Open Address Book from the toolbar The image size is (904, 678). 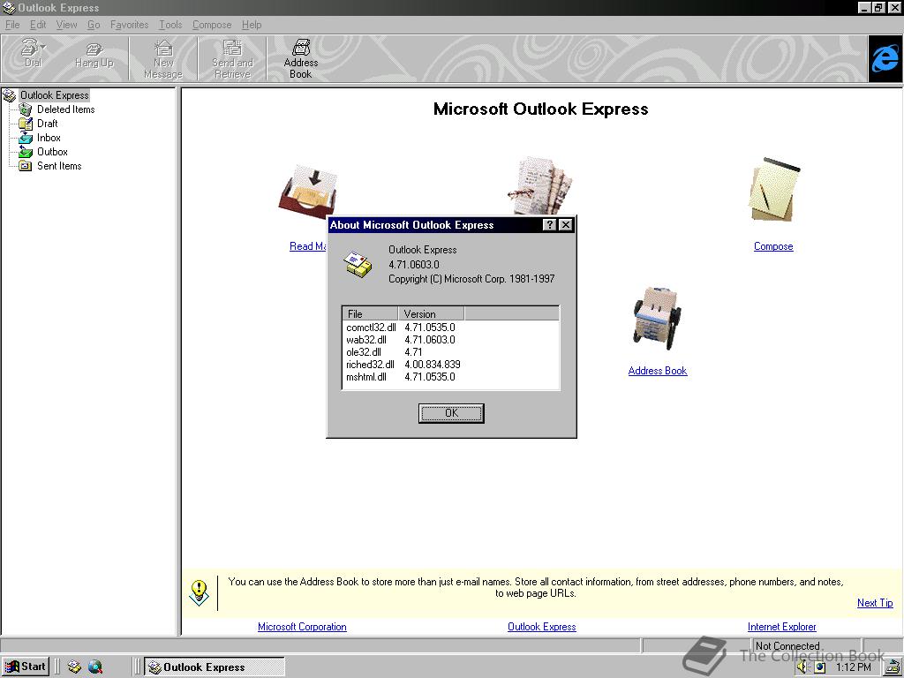point(300,59)
